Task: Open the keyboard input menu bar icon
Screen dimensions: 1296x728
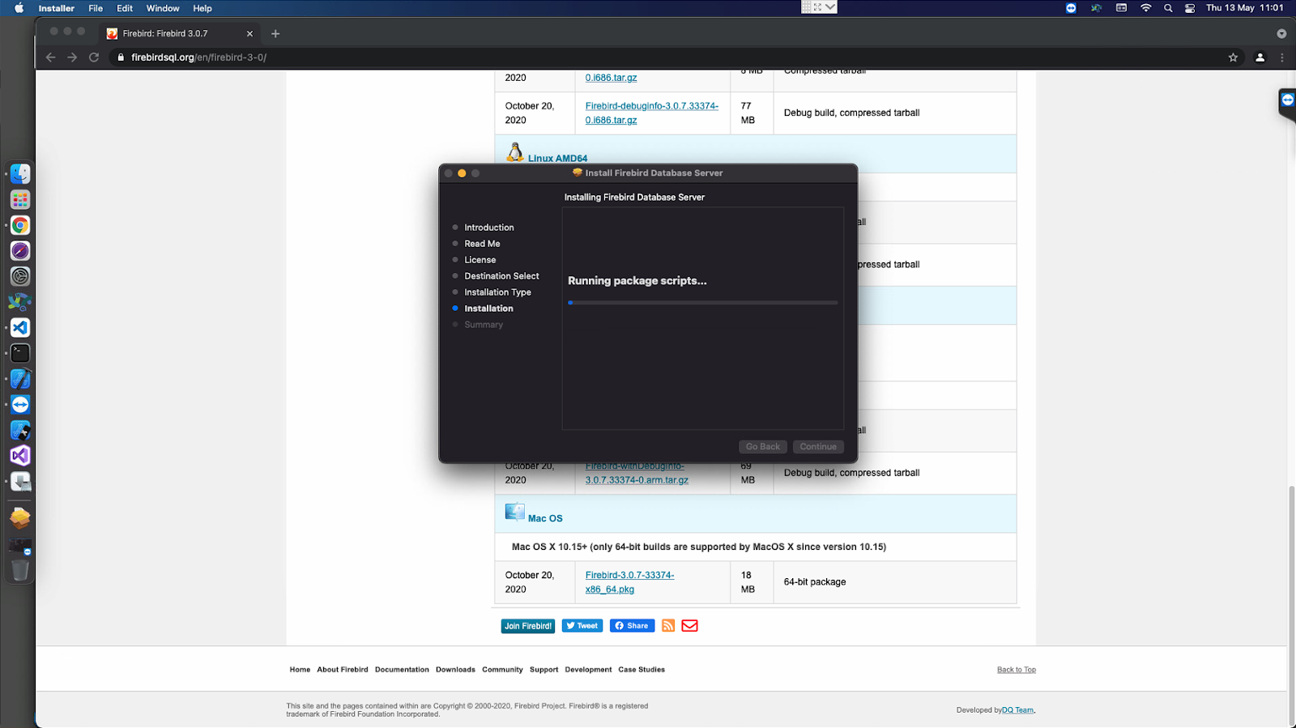Action: [x=1121, y=8]
